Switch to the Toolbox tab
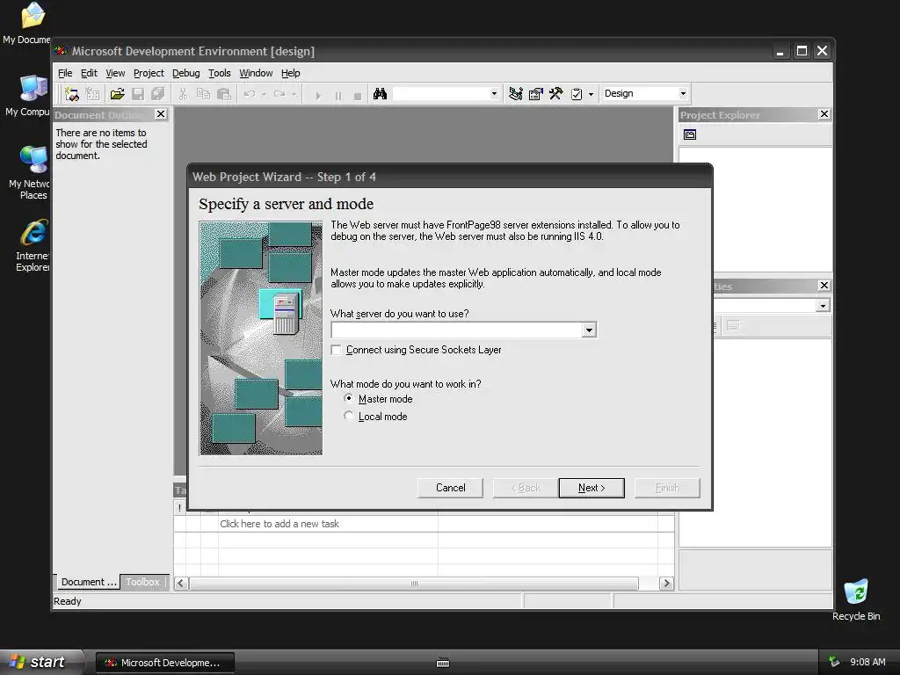 [143, 582]
